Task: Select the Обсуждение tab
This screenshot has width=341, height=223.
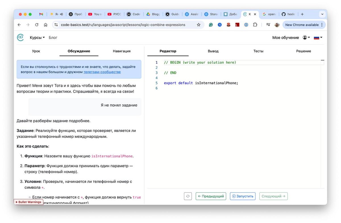Action: coord(79,51)
